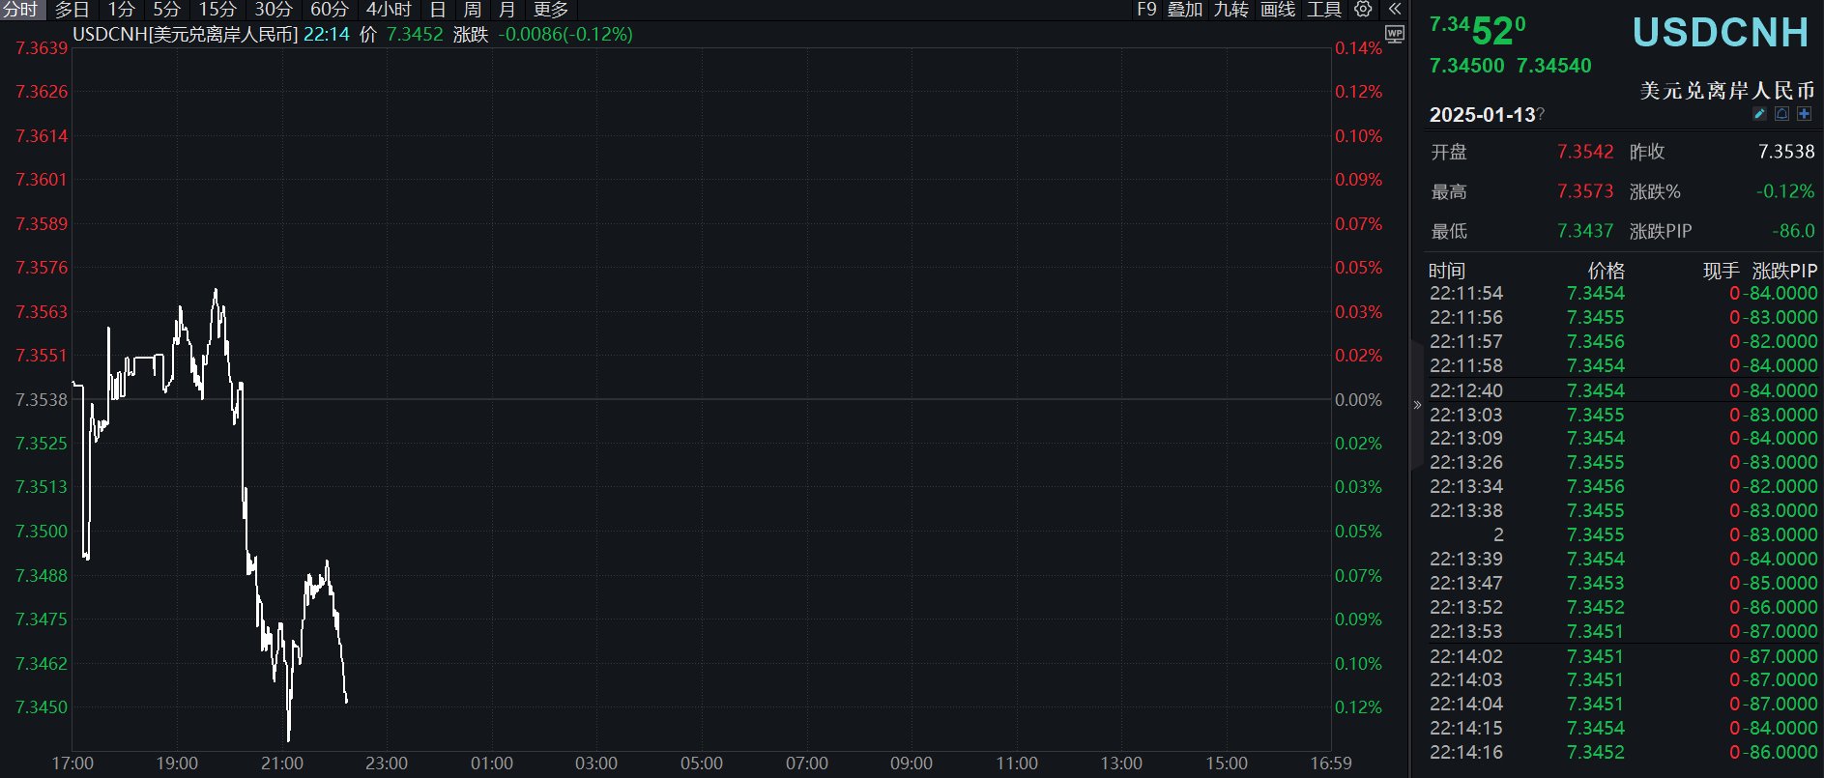1824x778 pixels.
Task: Enable 画线 drawing mode
Action: [x=1278, y=10]
